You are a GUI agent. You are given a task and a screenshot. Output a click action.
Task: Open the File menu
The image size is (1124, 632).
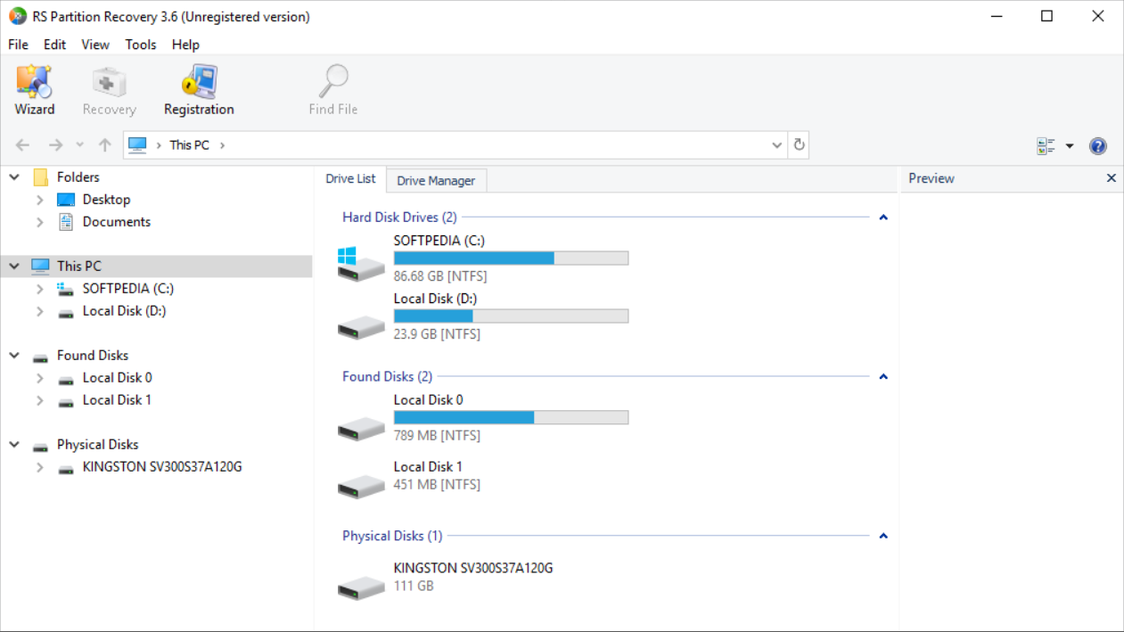(x=18, y=45)
